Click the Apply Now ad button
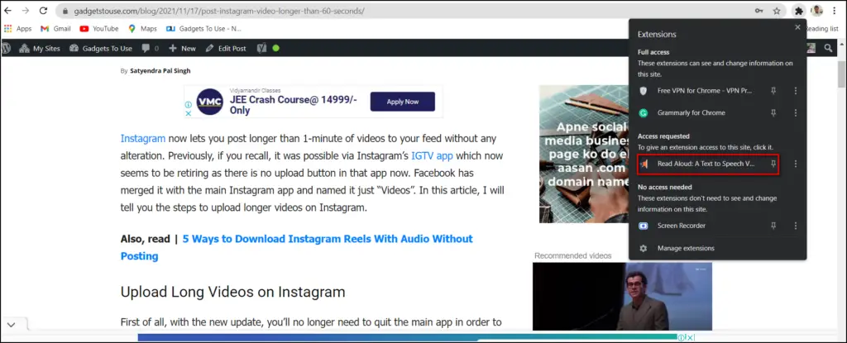Screen dimensions: 847x343 [x=403, y=102]
